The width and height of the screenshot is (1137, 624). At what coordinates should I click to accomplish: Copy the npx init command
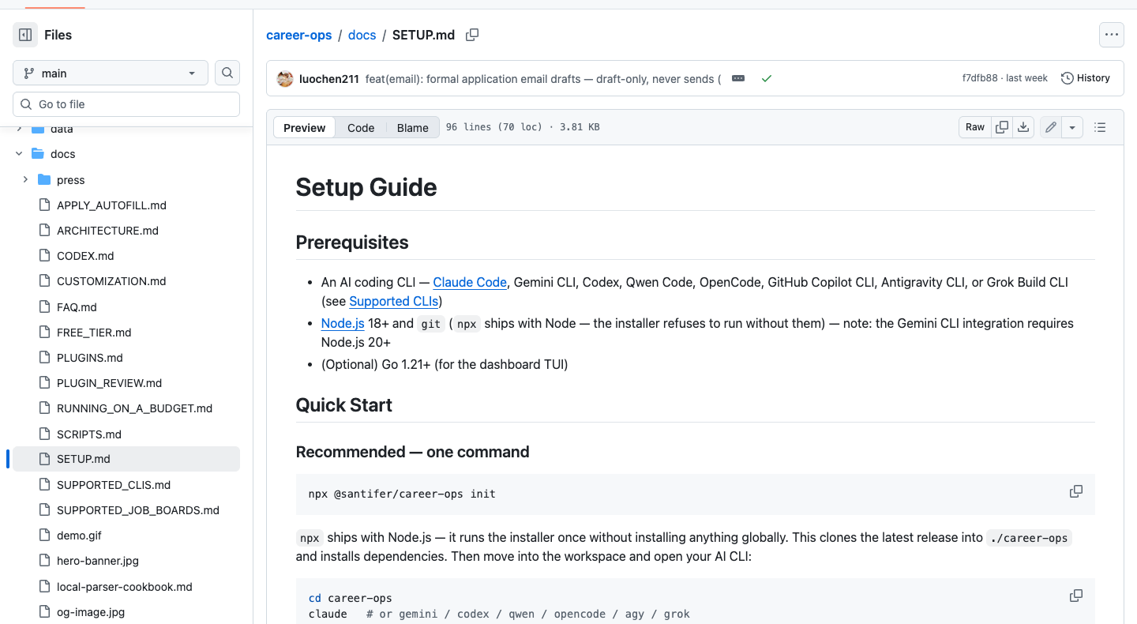pyautogui.click(x=1075, y=491)
